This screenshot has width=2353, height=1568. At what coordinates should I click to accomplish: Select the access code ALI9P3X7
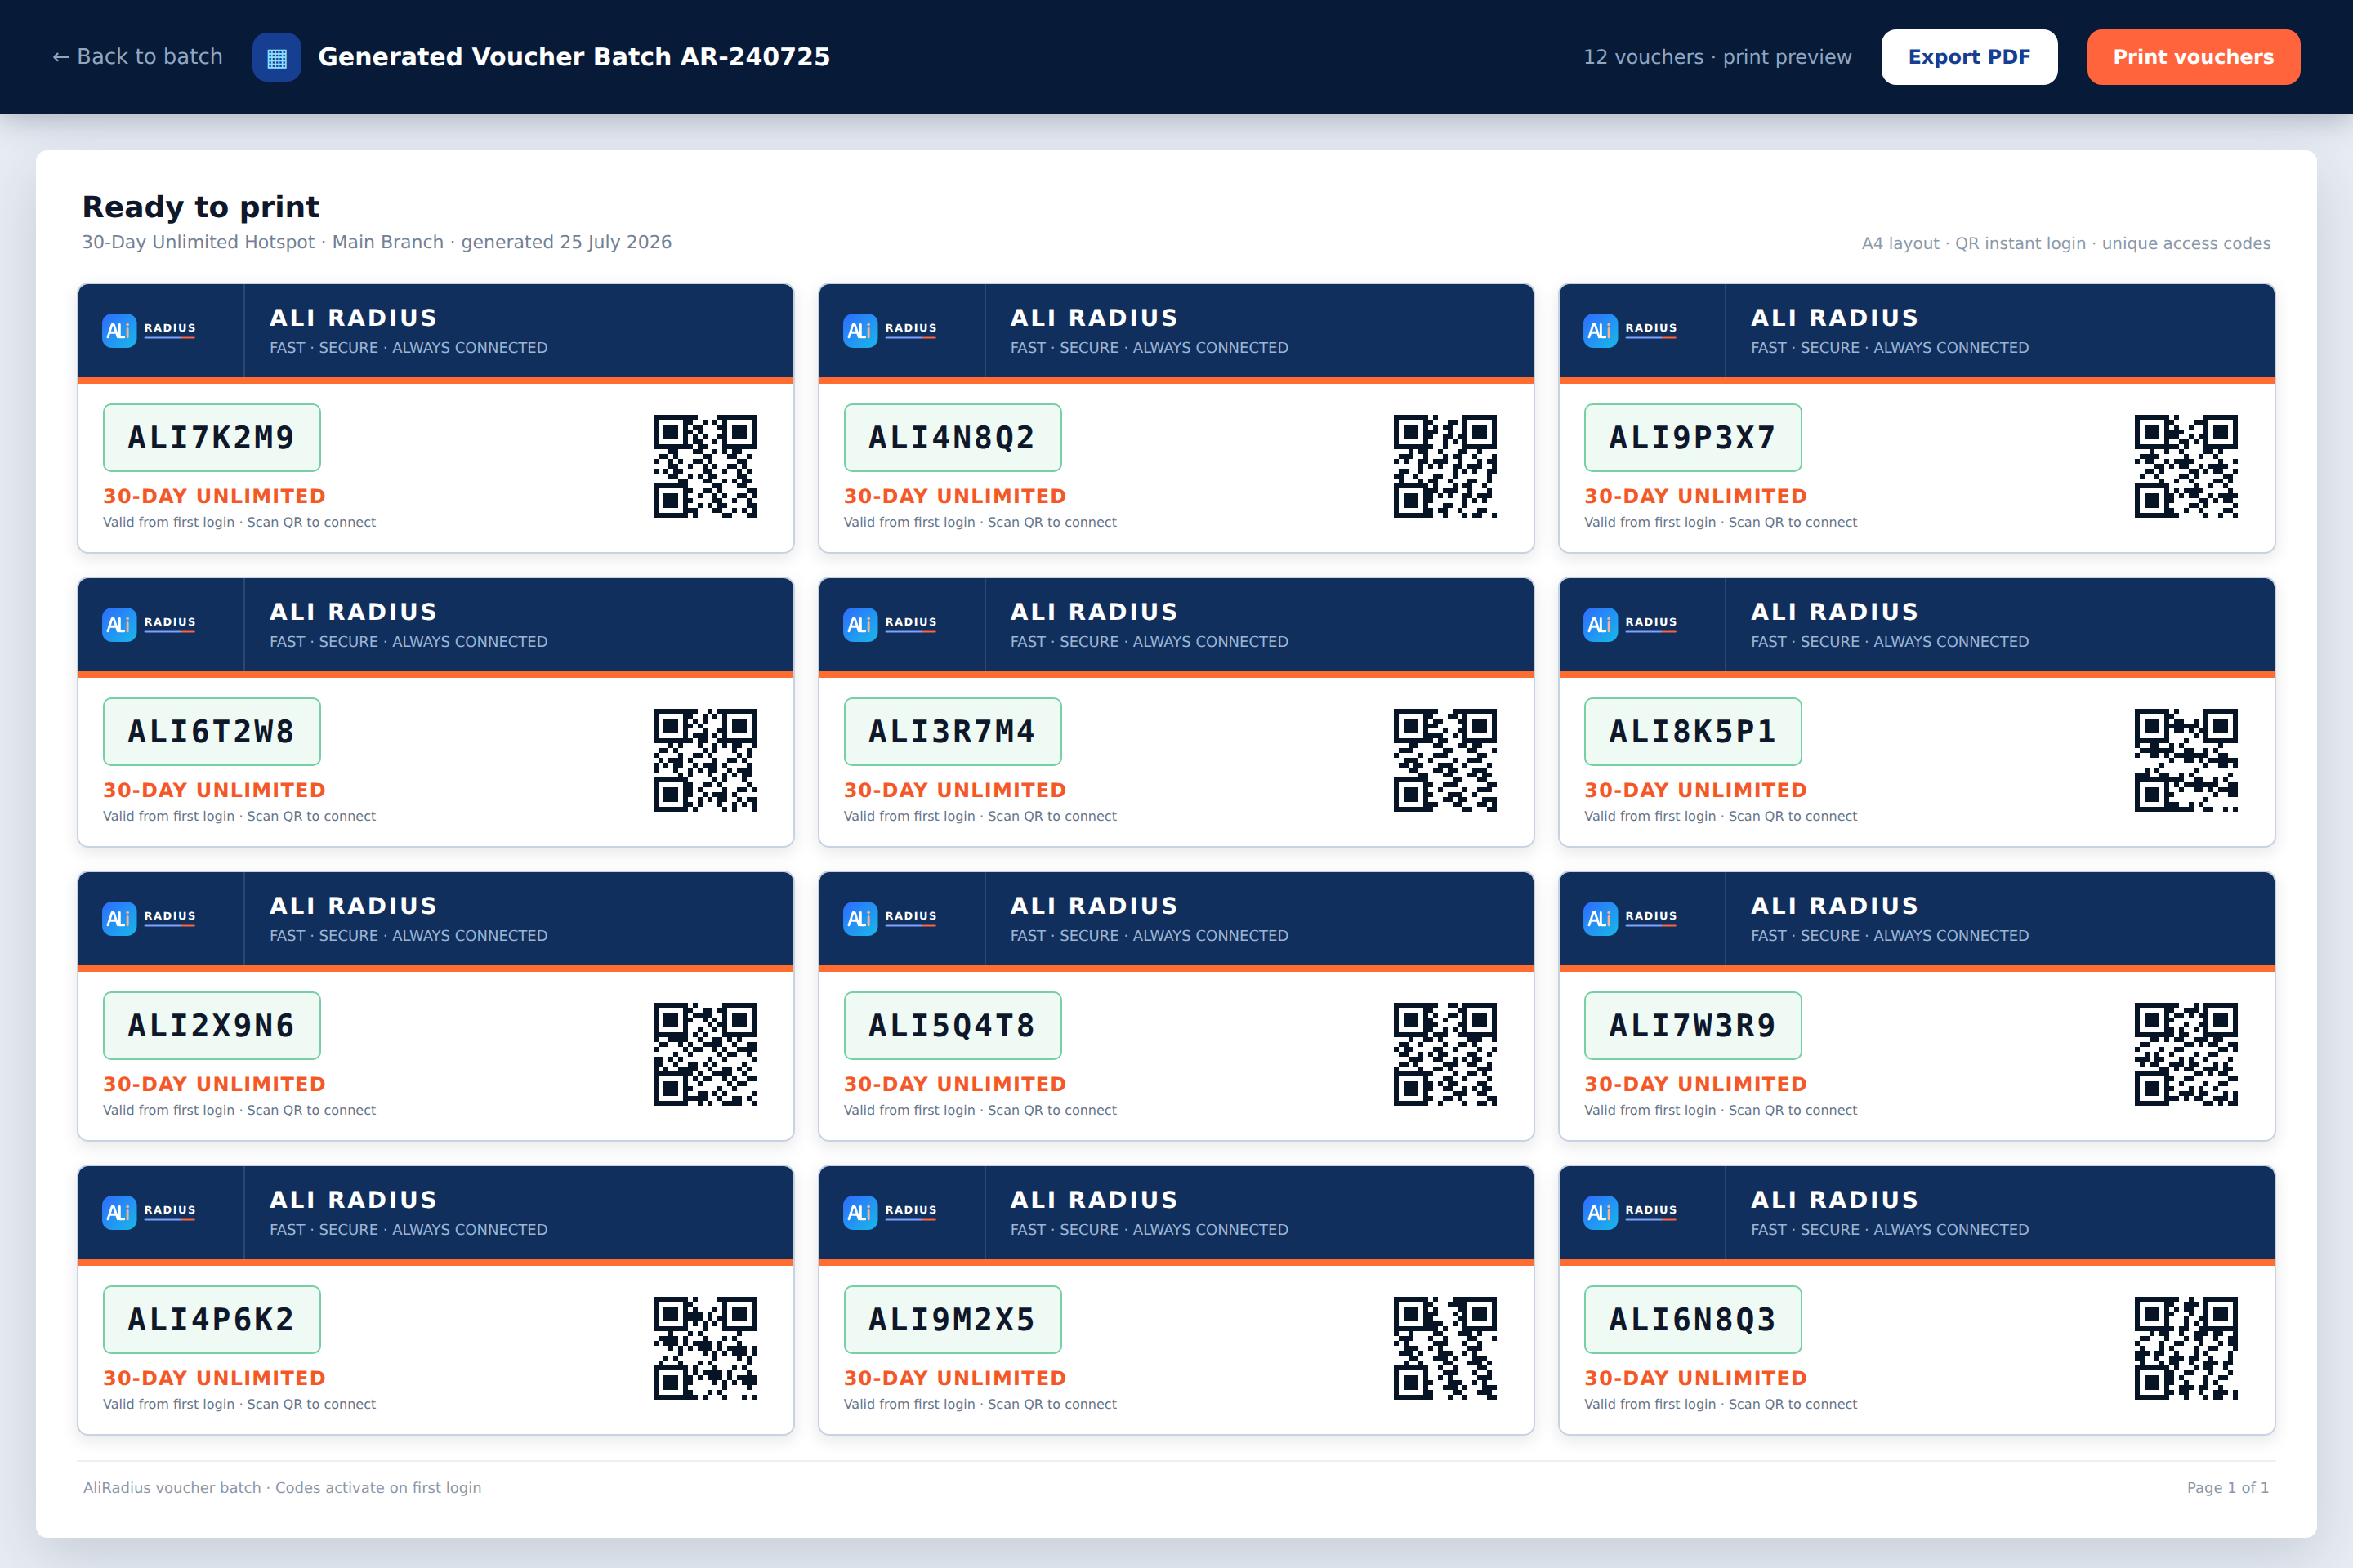[1692, 438]
